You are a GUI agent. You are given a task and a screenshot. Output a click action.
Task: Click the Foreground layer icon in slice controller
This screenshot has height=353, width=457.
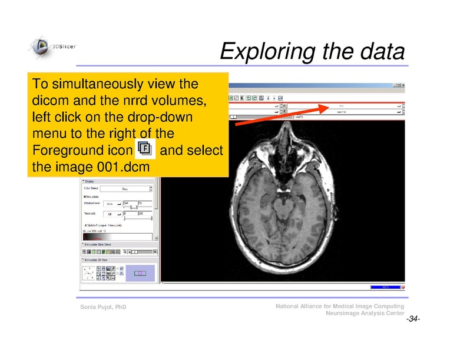pos(285,106)
